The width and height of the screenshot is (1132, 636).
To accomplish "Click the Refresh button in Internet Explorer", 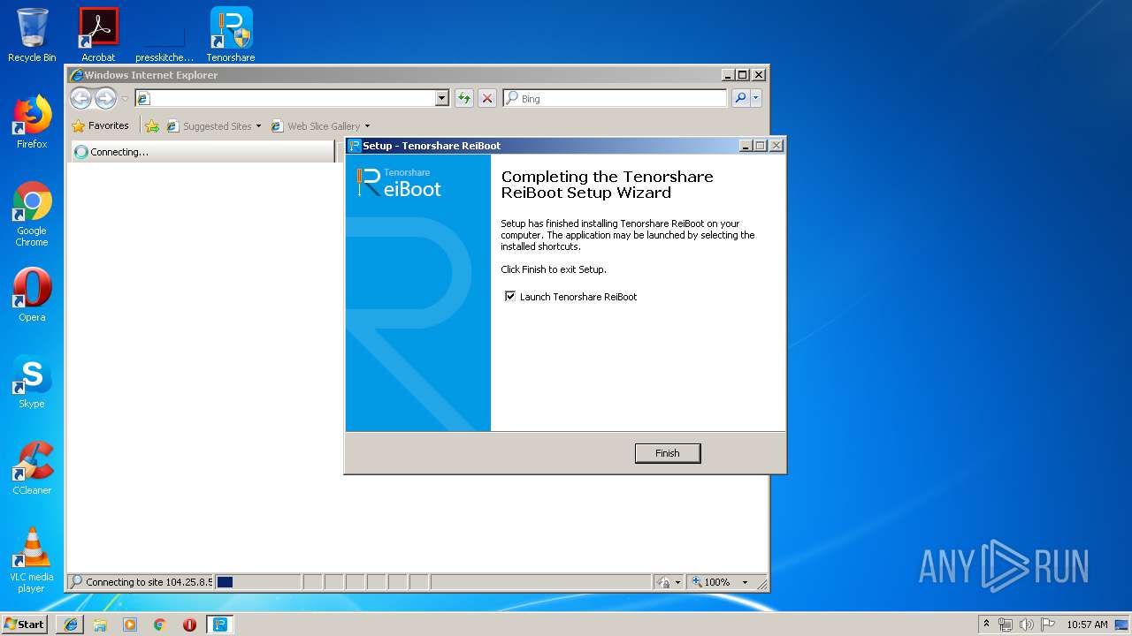I will click(x=464, y=98).
